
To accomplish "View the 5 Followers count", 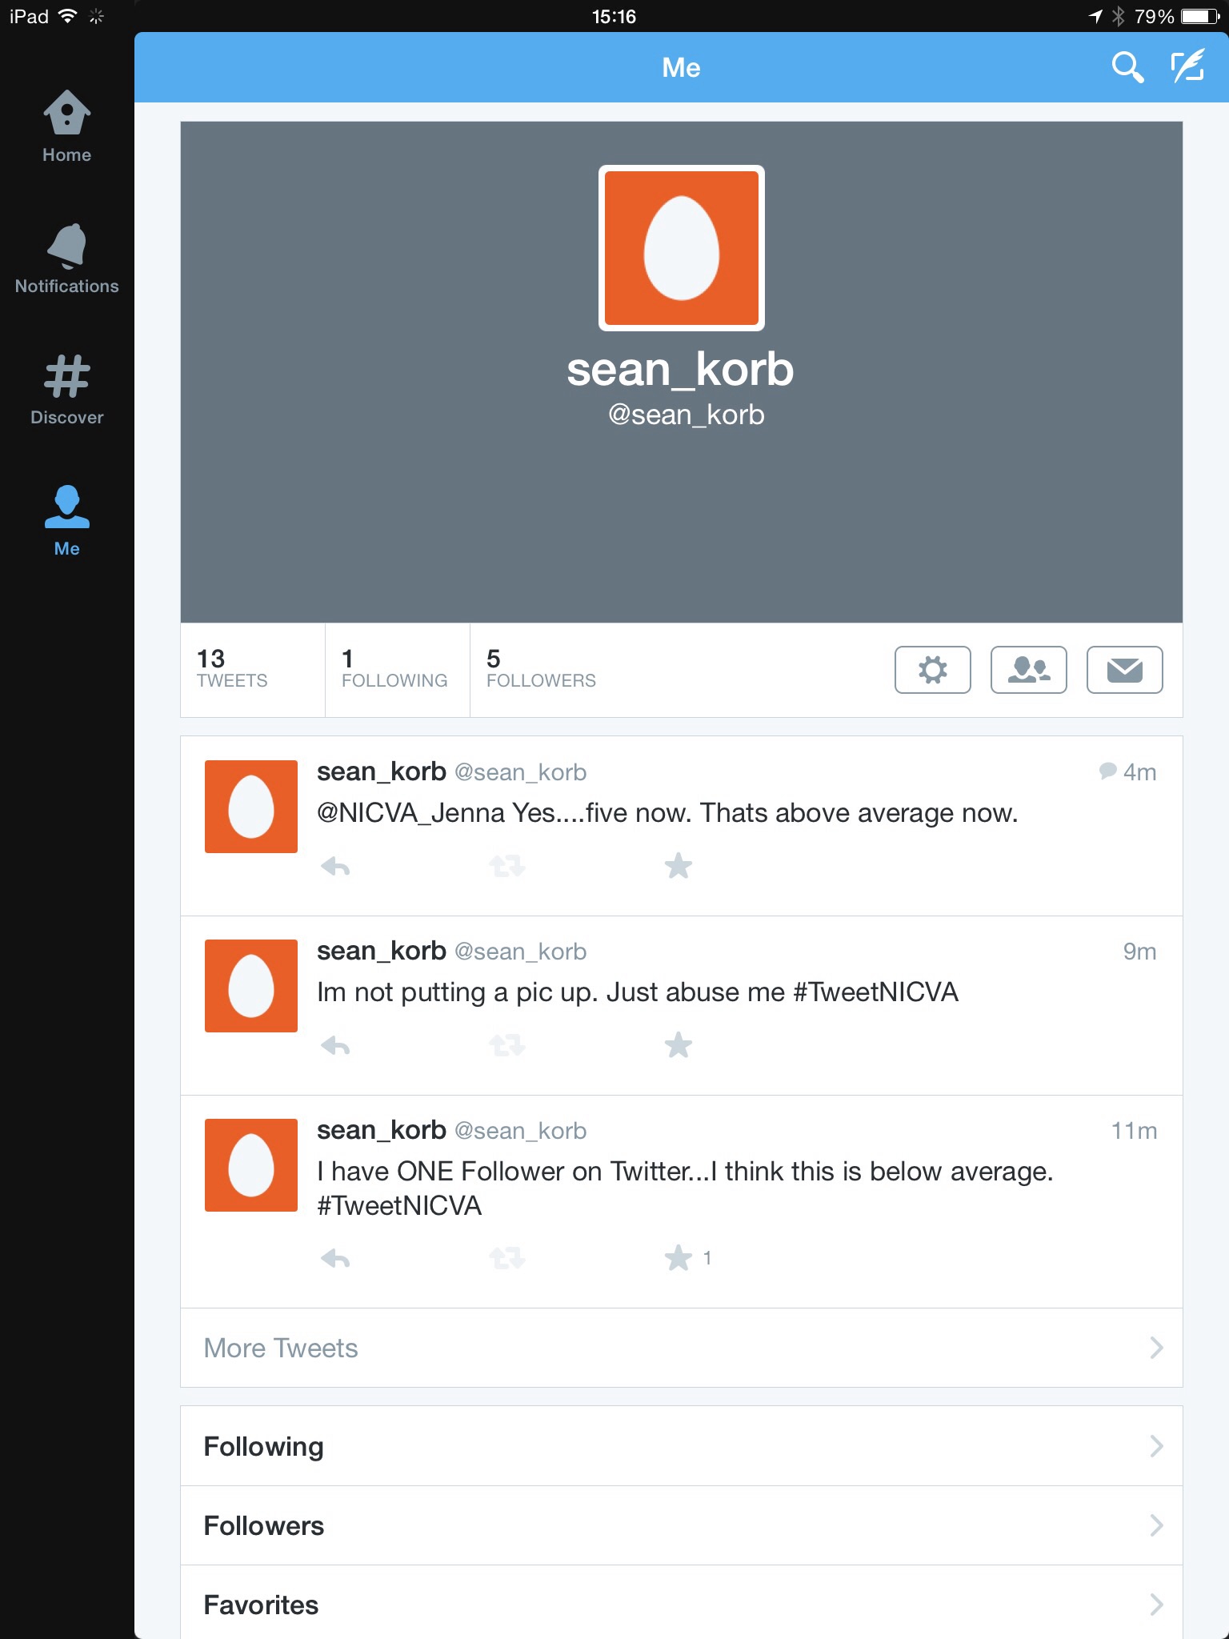I will click(541, 669).
